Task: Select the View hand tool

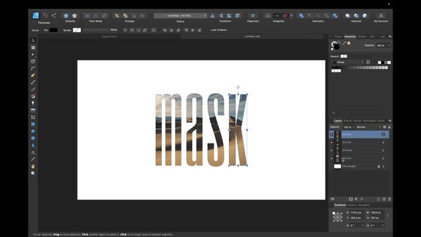Action: (x=33, y=167)
